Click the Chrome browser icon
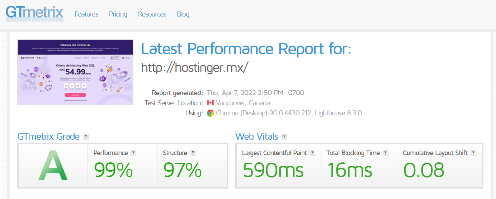496x199 pixels. [x=211, y=113]
